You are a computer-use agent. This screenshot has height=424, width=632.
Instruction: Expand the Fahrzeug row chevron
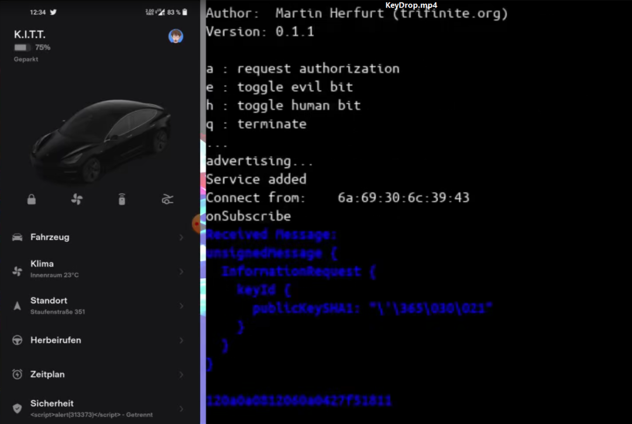(181, 237)
